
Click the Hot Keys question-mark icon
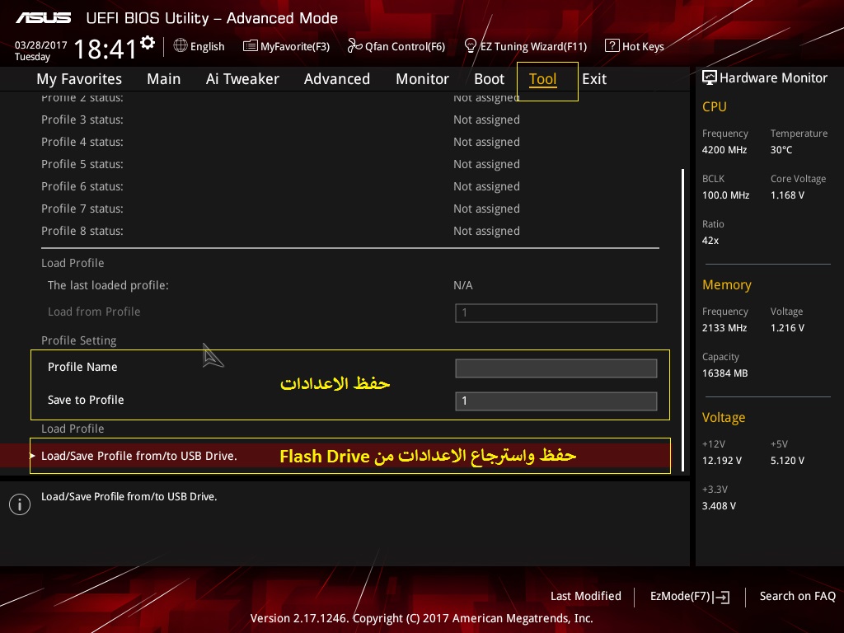[x=612, y=46]
